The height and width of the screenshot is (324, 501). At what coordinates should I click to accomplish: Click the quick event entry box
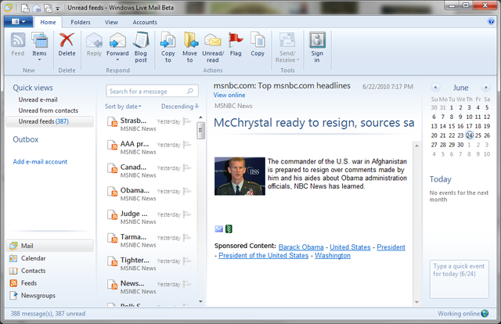(x=460, y=279)
